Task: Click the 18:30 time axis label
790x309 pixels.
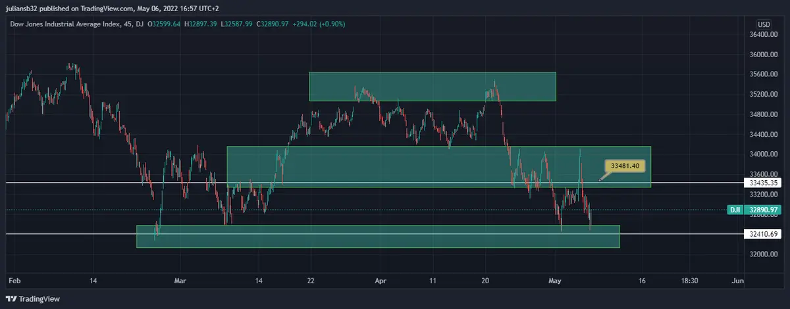Action: [689, 281]
